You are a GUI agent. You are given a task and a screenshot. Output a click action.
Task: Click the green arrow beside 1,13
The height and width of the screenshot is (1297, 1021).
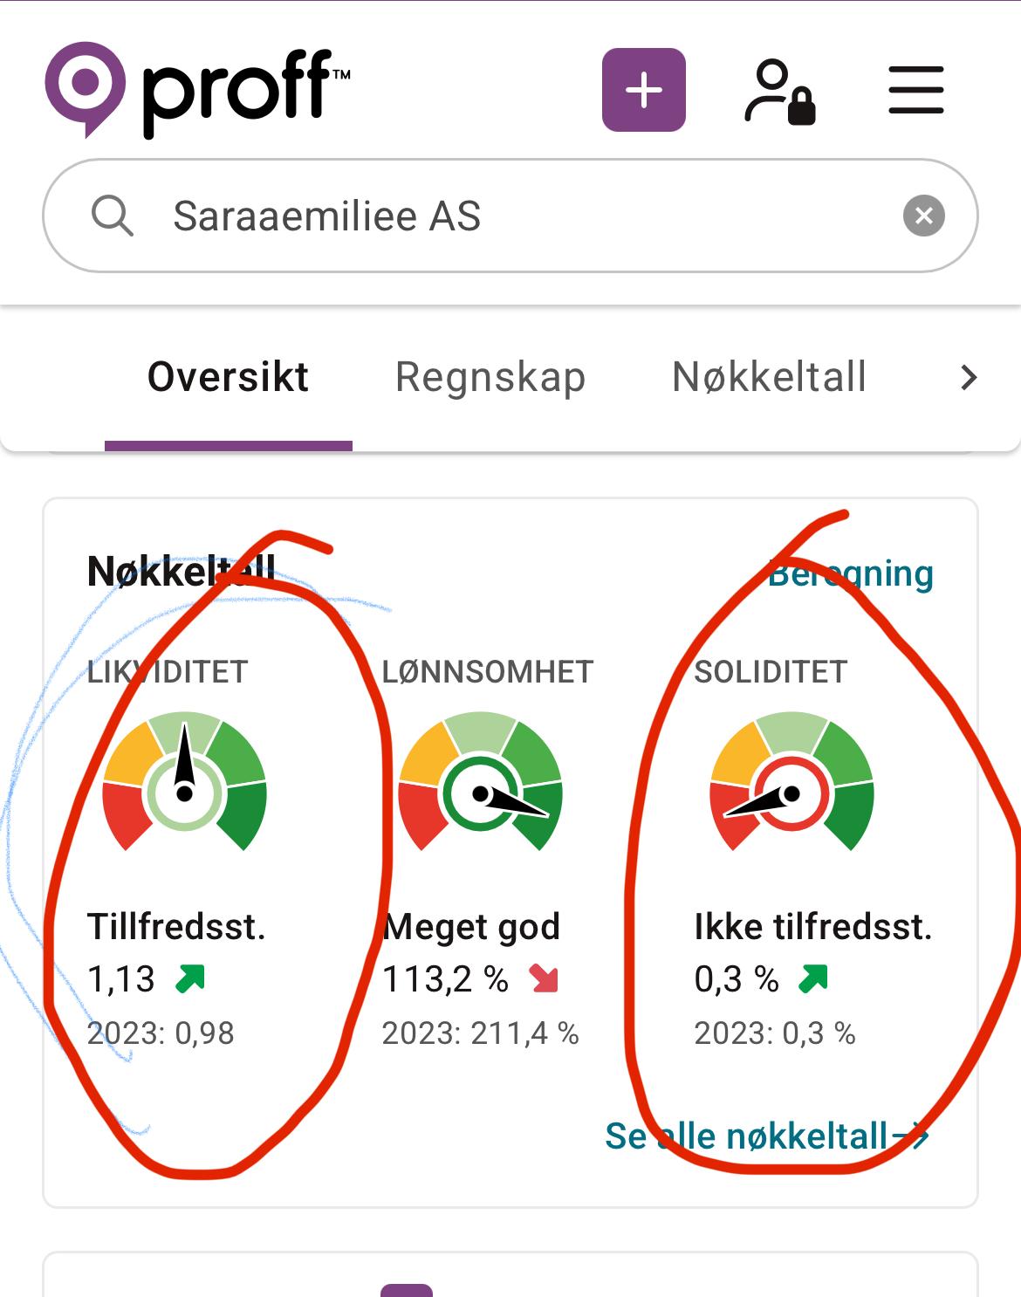point(189,979)
